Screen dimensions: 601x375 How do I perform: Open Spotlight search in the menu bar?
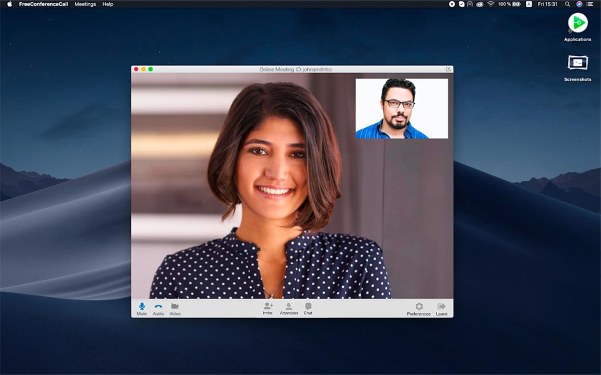tap(567, 4)
